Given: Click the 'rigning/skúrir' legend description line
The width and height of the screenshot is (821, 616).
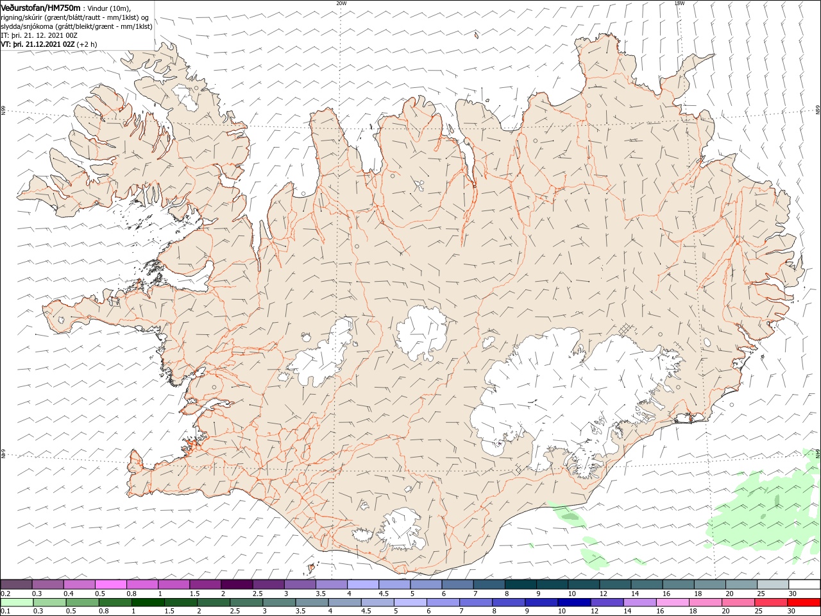Looking at the screenshot, I should point(74,17).
